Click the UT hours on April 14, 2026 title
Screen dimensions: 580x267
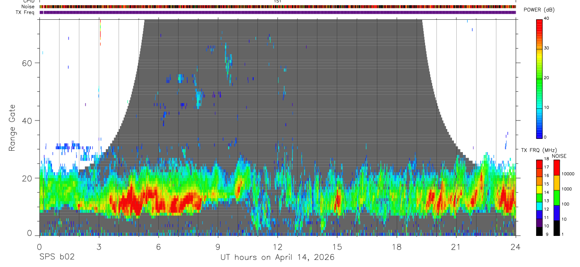tap(277, 257)
